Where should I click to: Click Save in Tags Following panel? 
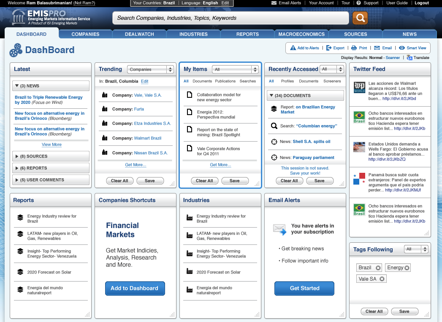[404, 311]
